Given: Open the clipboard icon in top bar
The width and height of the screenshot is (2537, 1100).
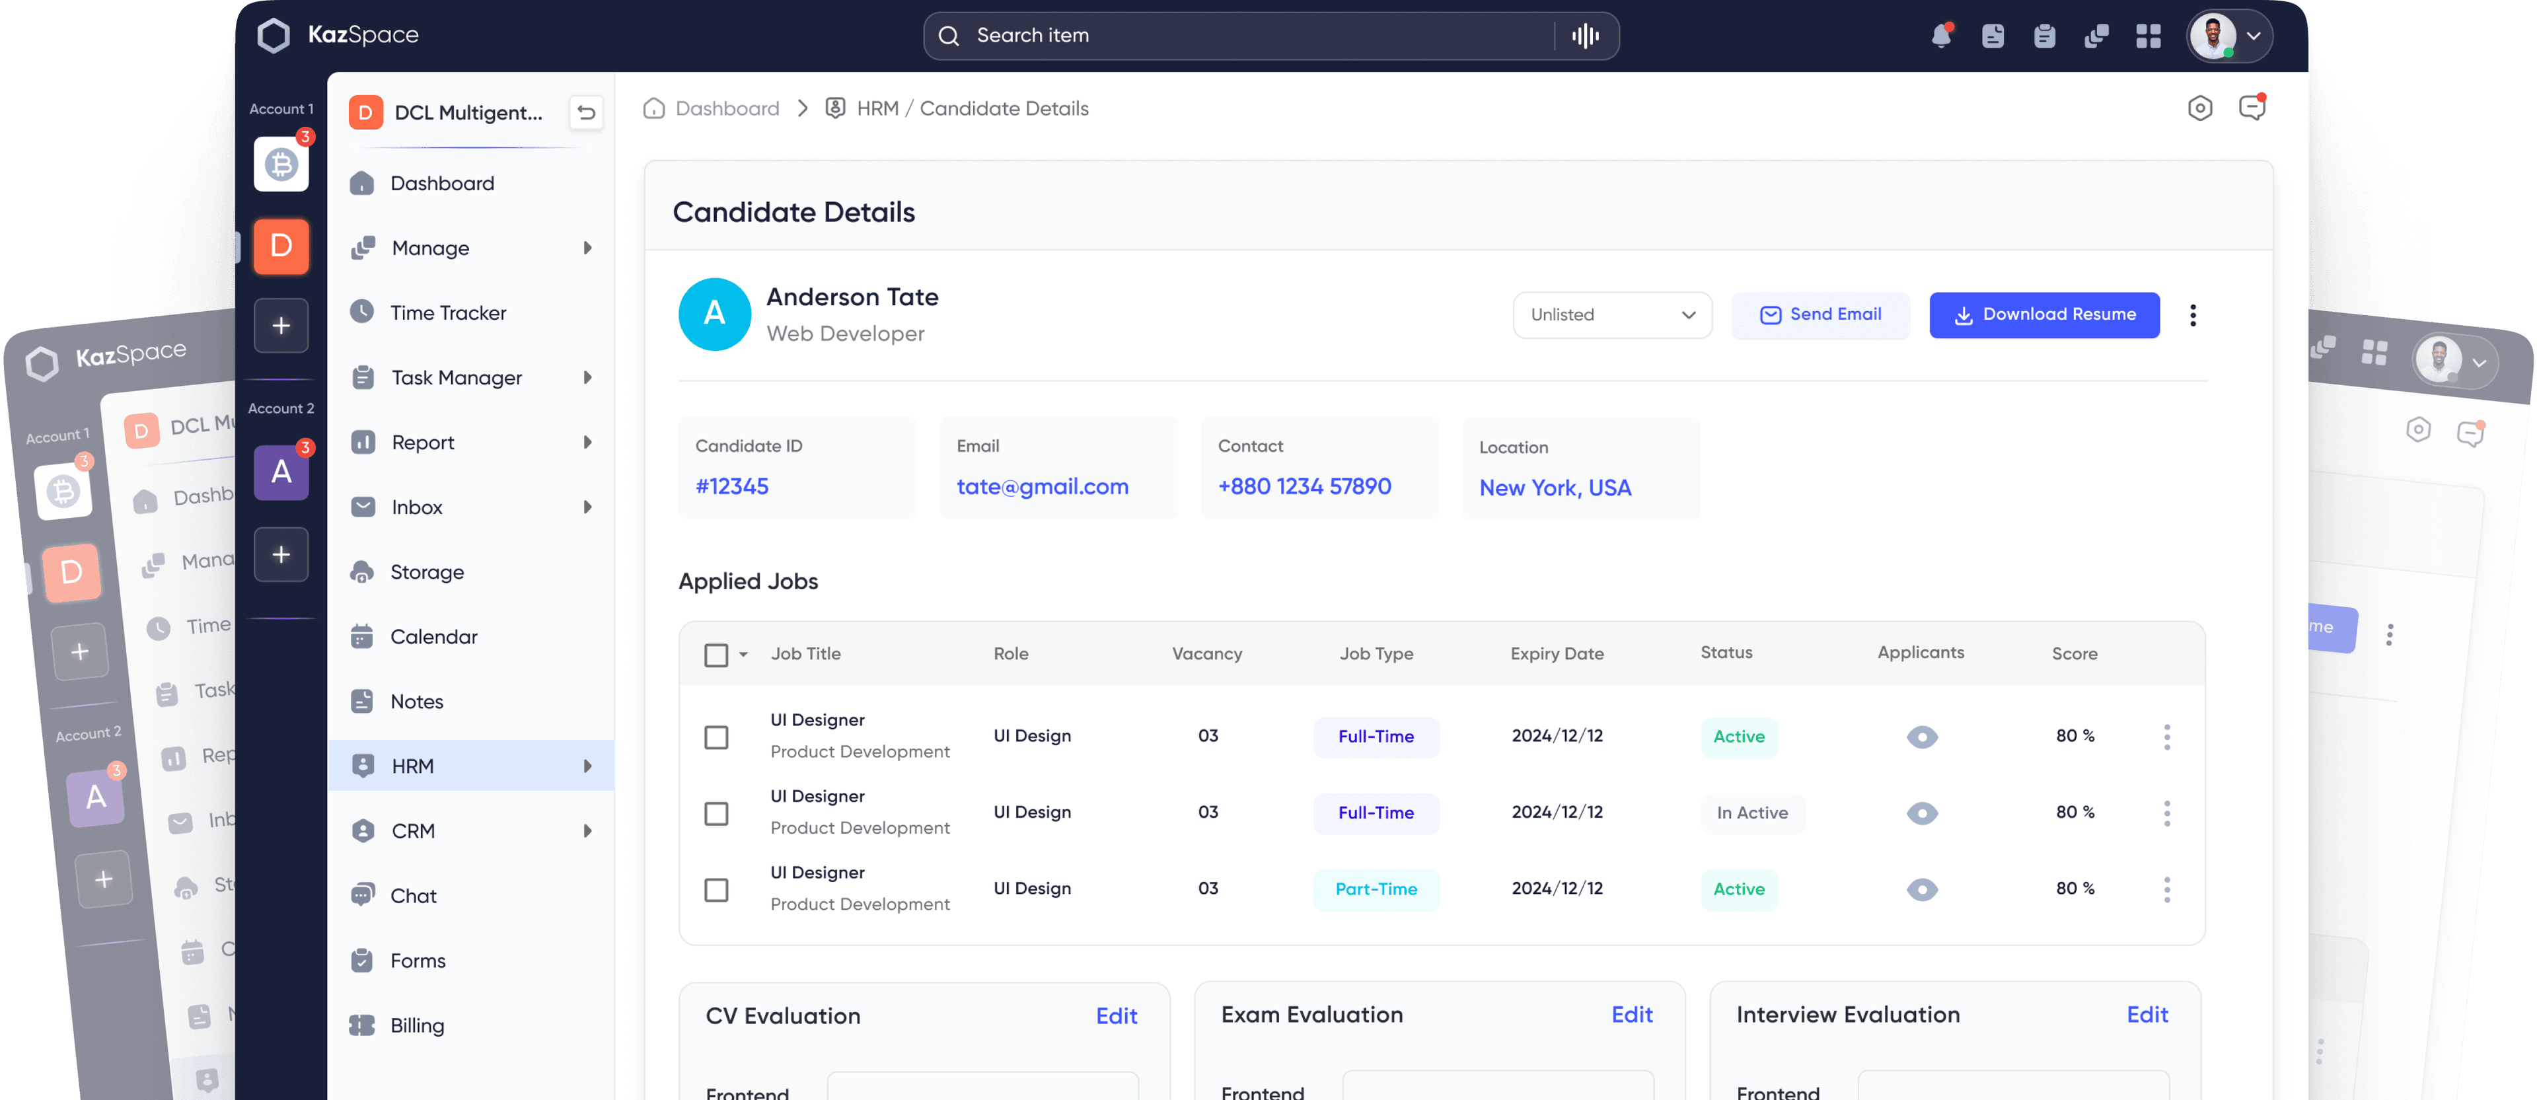Looking at the screenshot, I should click(x=2045, y=36).
